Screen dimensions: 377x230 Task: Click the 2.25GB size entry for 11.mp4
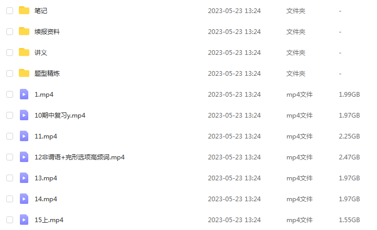349,136
